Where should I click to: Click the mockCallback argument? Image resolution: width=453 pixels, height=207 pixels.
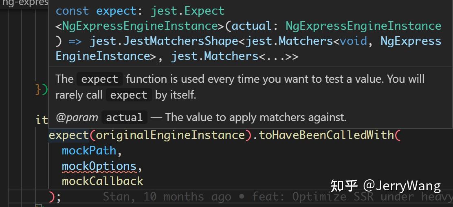(102, 181)
